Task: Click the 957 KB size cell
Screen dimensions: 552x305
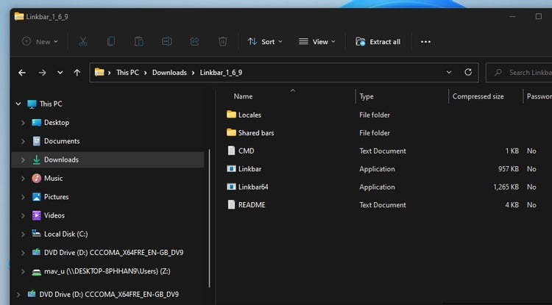Action: tap(509, 169)
